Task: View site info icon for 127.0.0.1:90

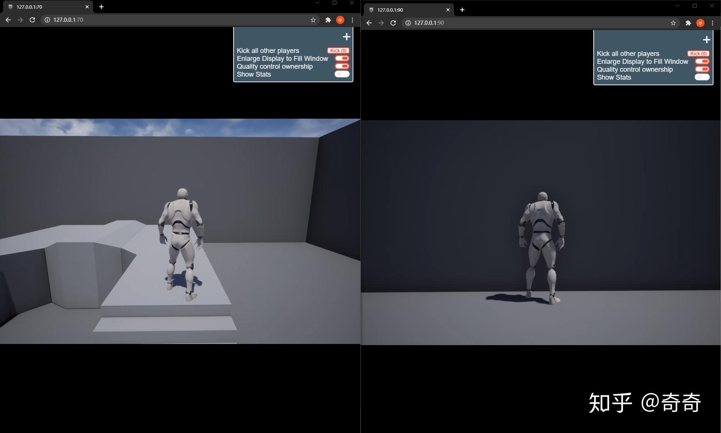Action: pyautogui.click(x=408, y=23)
